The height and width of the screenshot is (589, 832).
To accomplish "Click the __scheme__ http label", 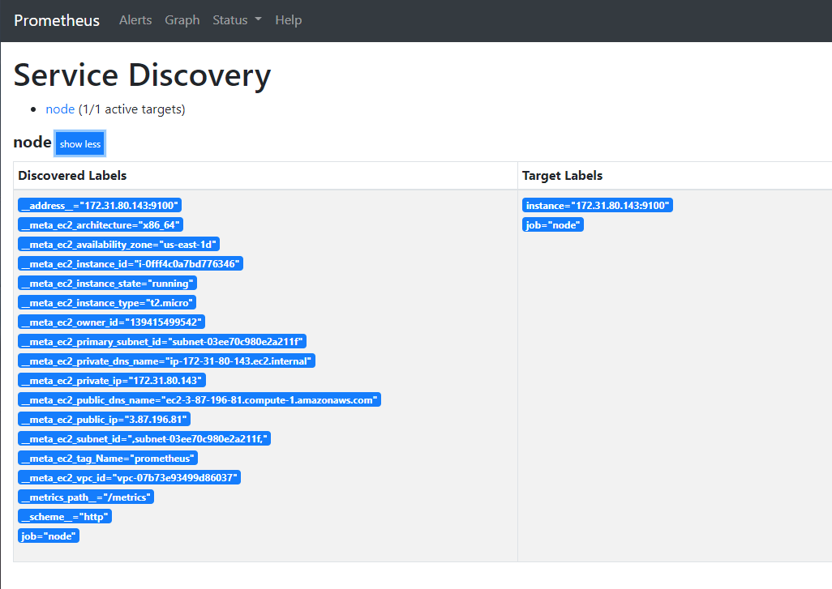I will click(65, 516).
